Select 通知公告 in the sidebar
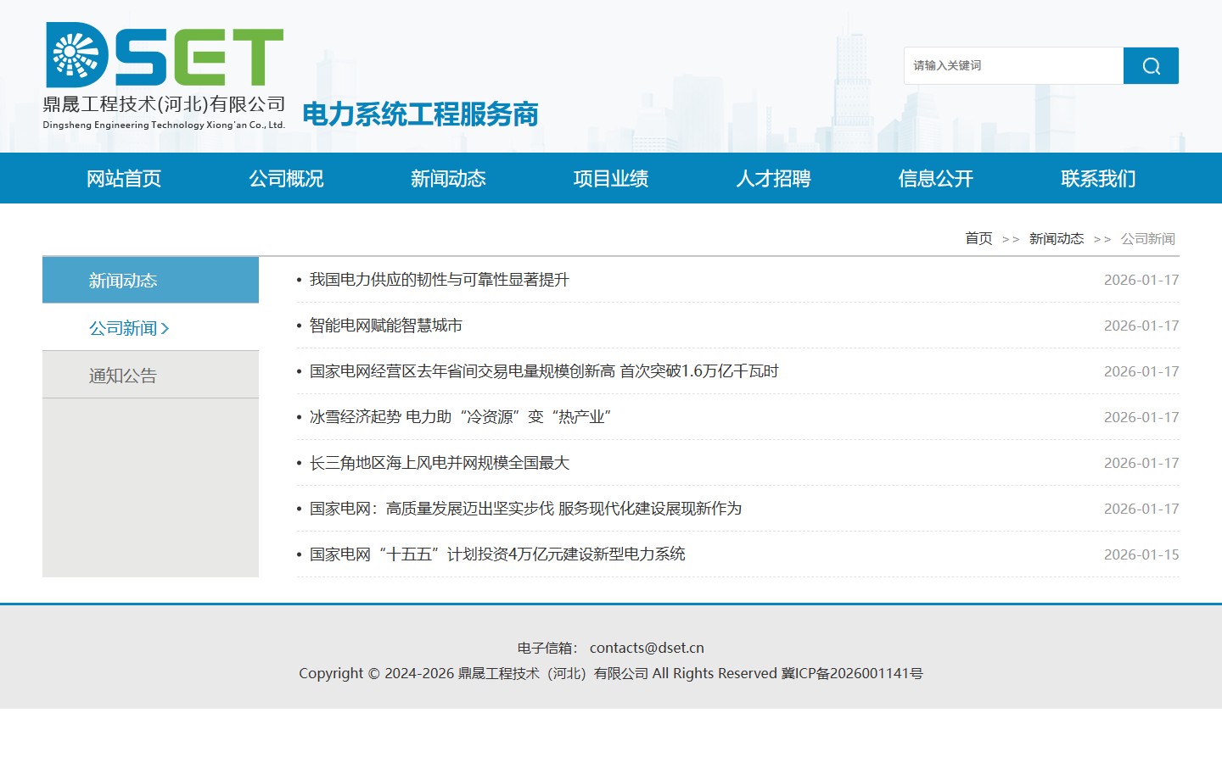 point(150,375)
